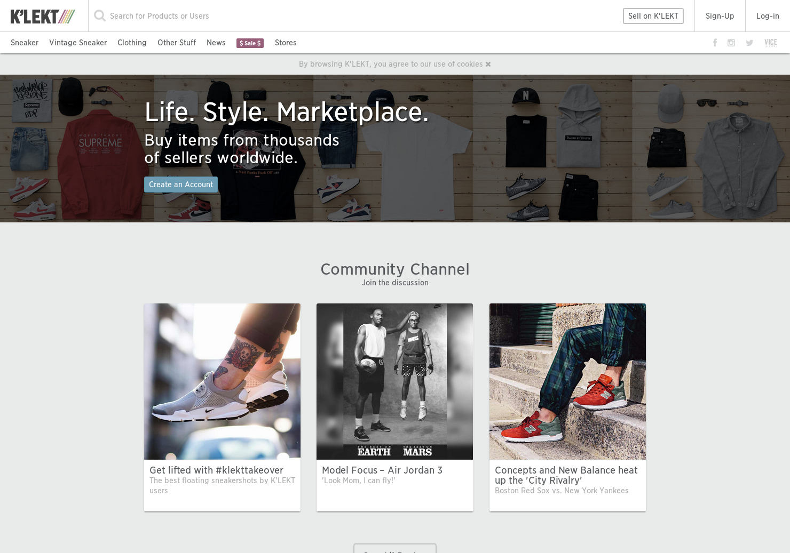Click the K'LEKT logo
This screenshot has height=553, width=790.
[43, 16]
